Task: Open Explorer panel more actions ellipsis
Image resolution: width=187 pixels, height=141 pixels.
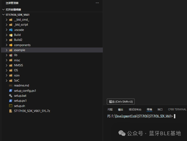Action: (97, 3)
